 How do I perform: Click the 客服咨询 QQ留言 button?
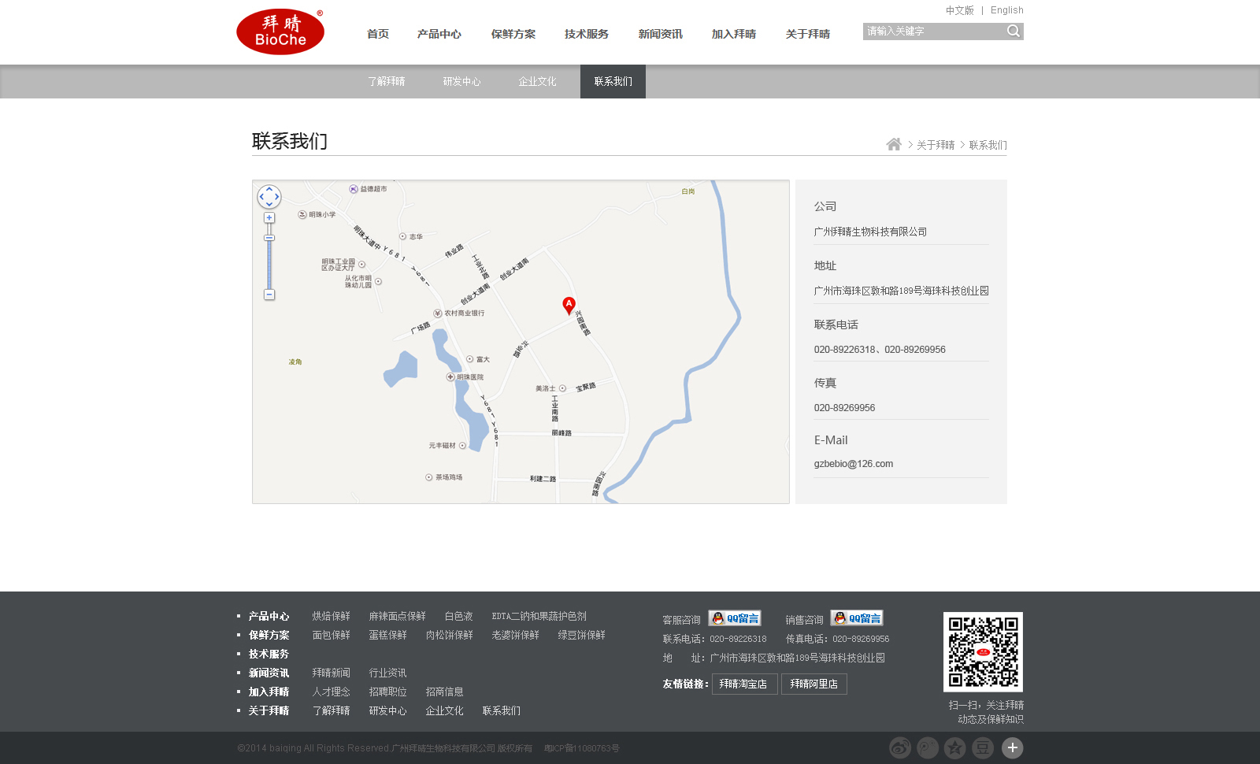(x=735, y=618)
